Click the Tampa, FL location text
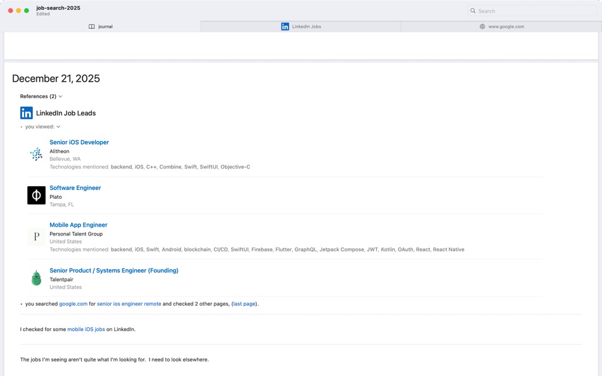The width and height of the screenshot is (602, 376). (x=61, y=204)
